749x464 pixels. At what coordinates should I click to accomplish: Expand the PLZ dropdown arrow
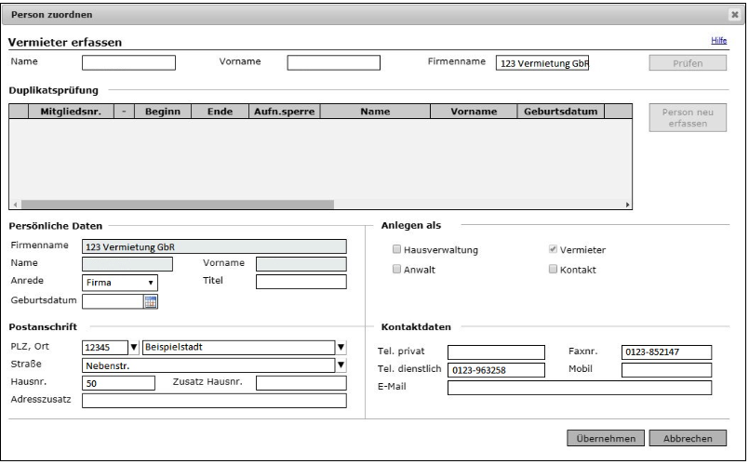pos(134,348)
